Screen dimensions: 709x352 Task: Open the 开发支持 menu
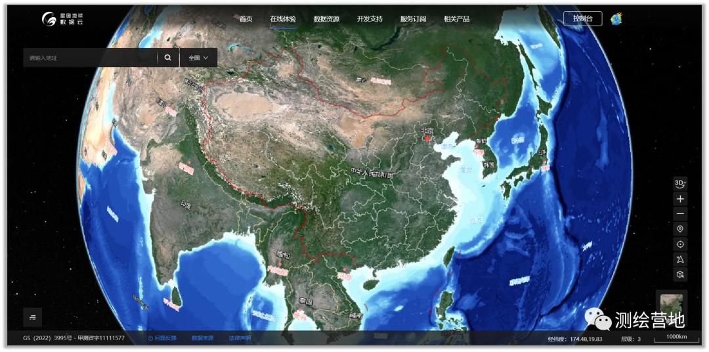tap(370, 19)
